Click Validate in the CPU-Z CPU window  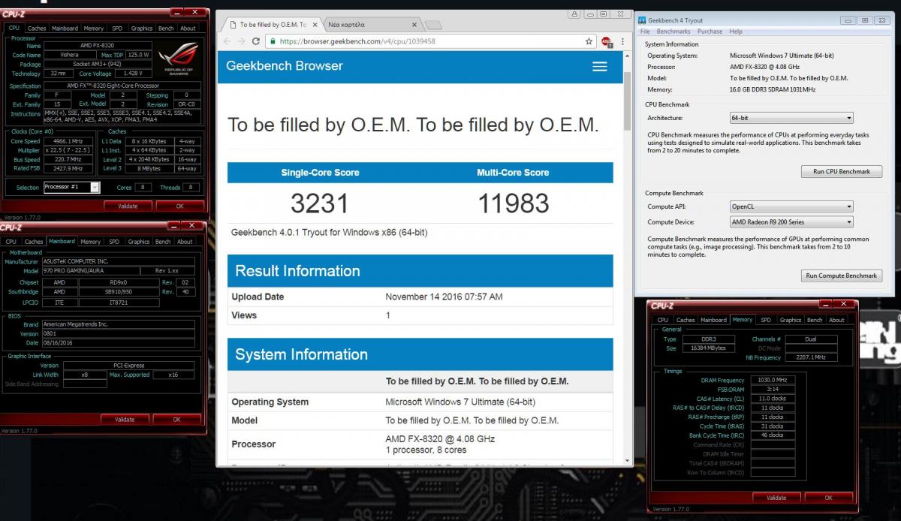pos(128,206)
